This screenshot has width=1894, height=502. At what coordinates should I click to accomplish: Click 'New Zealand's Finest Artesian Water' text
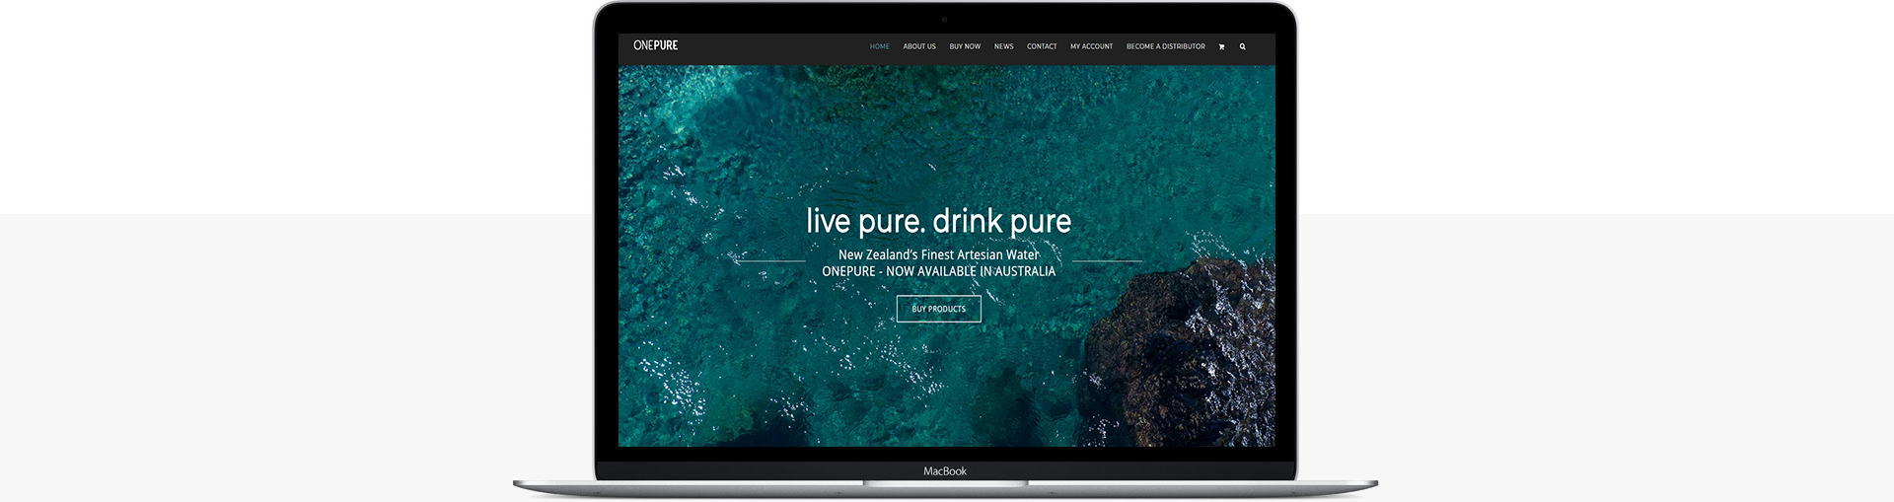[x=939, y=254]
